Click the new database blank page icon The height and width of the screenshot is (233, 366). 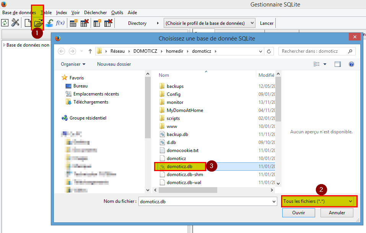click(x=28, y=23)
